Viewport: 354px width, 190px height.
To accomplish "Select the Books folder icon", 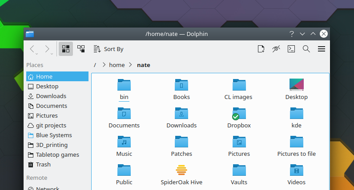I will (181, 85).
